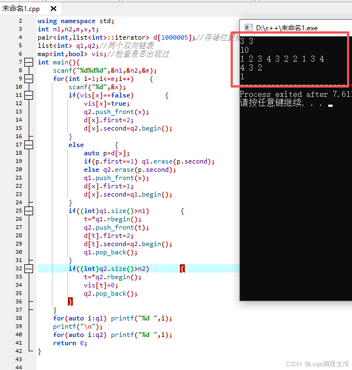Screen dimensions: 352x370
Task: Click the 'vis[t]=0;' statement
Action: tap(101, 285)
